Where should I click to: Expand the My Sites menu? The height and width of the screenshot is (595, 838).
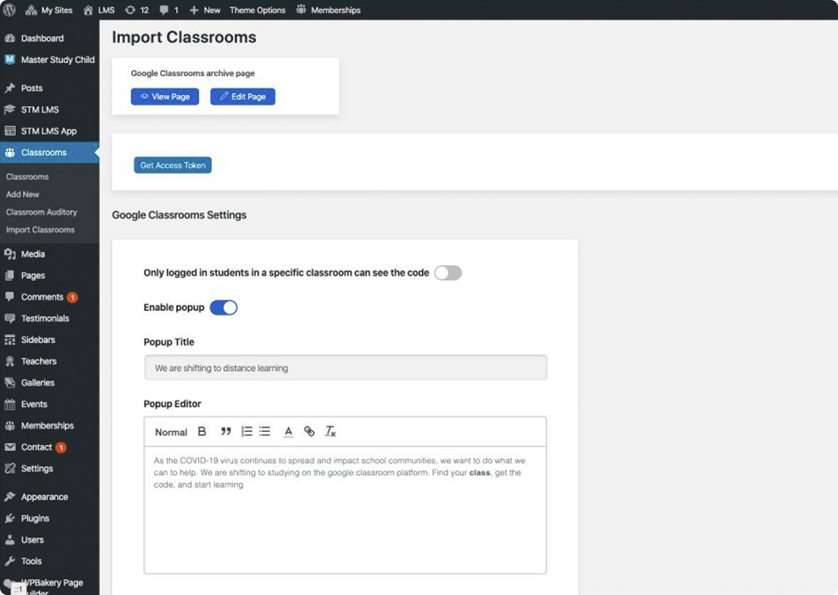50,10
